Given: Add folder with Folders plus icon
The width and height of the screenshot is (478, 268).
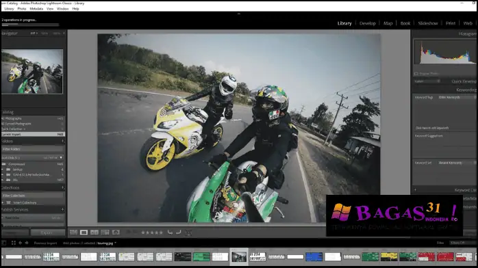Looking at the screenshot, I should coord(63,141).
